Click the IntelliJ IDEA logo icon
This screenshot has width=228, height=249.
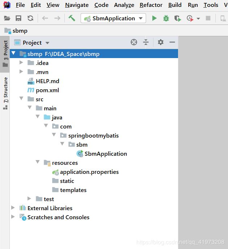(7, 5)
